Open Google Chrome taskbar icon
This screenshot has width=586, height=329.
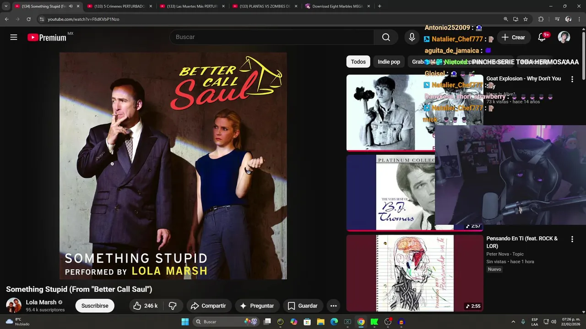(x=361, y=322)
